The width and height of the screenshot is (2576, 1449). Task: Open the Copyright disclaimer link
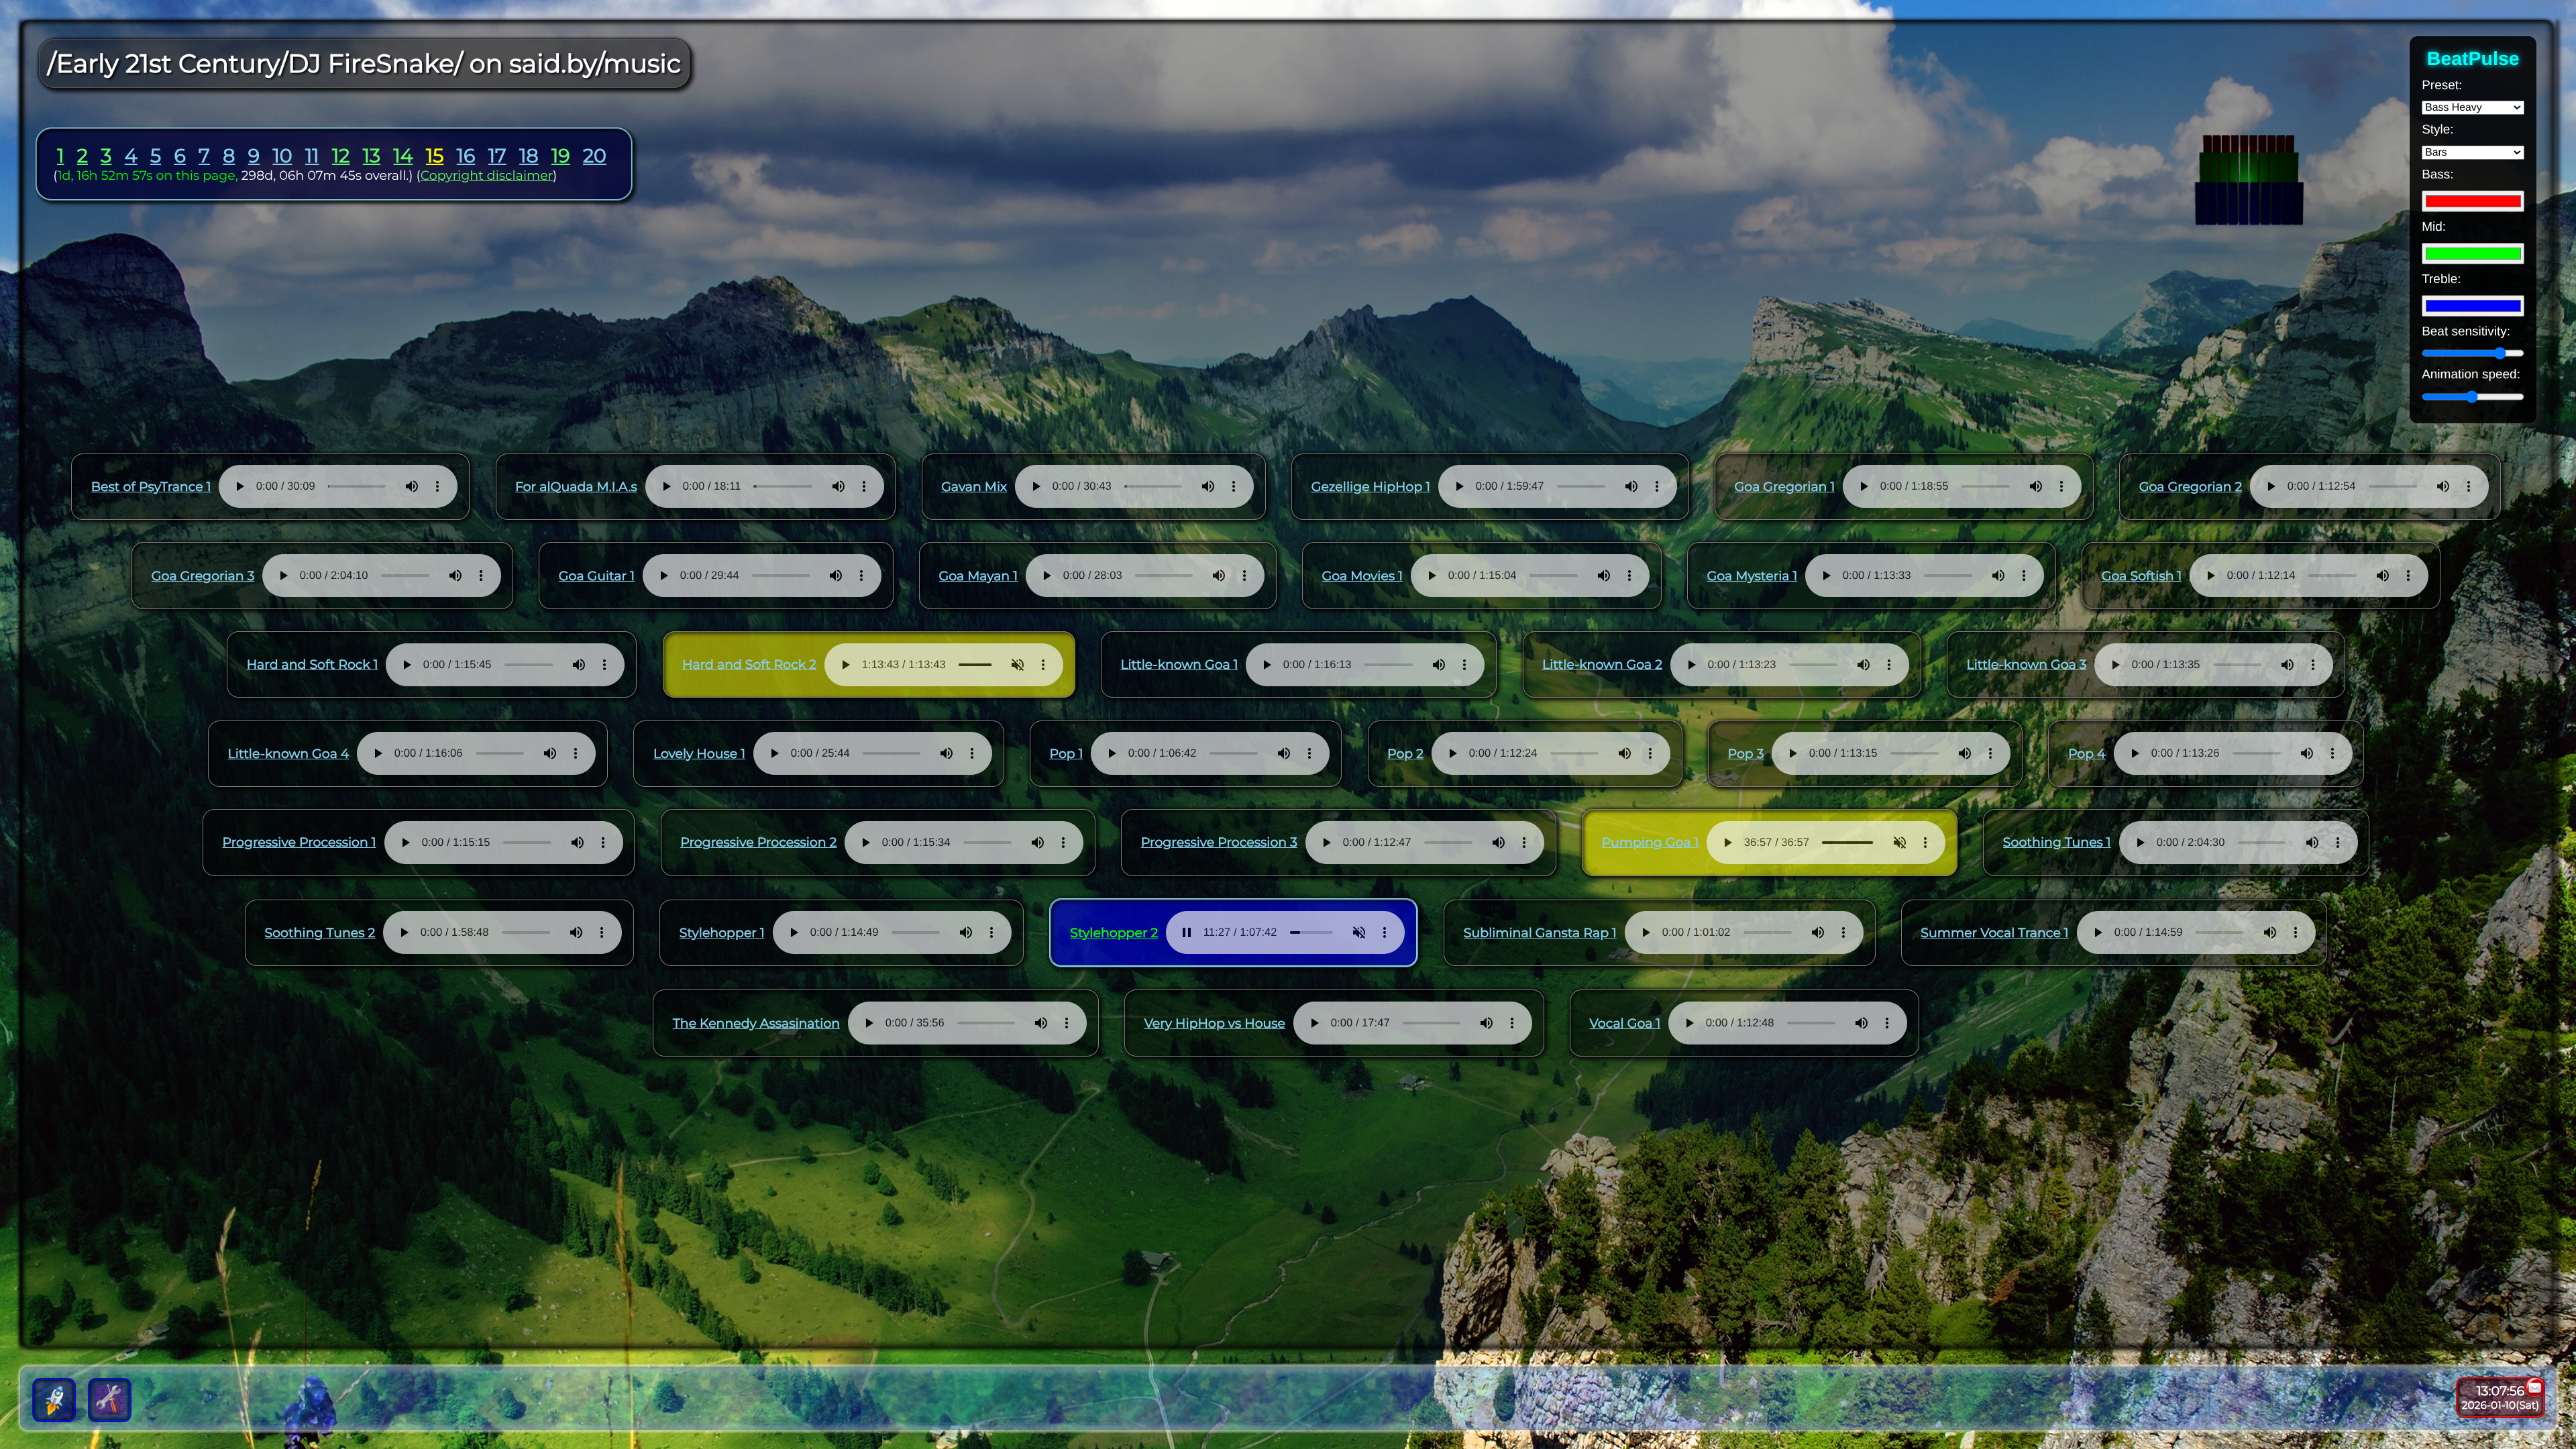486,175
